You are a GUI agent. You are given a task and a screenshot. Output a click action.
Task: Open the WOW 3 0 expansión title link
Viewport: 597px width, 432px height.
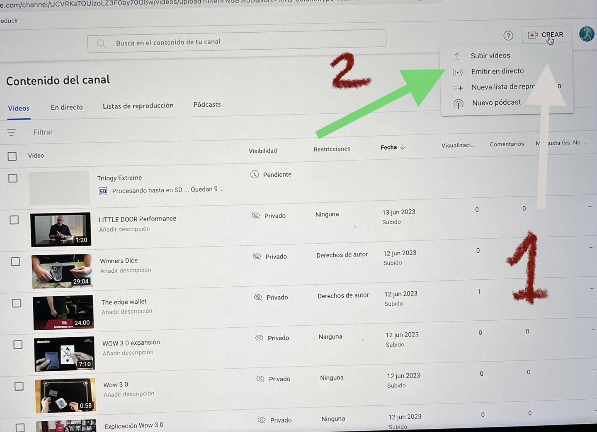131,343
